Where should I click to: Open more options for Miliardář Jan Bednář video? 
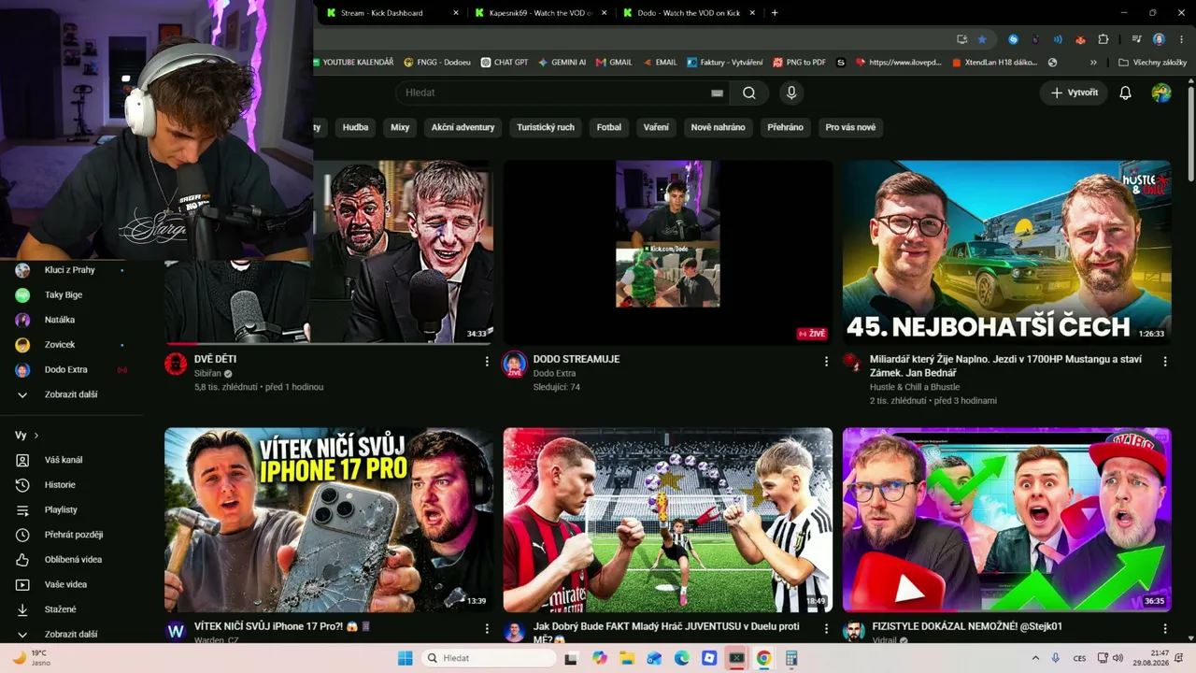click(1165, 361)
